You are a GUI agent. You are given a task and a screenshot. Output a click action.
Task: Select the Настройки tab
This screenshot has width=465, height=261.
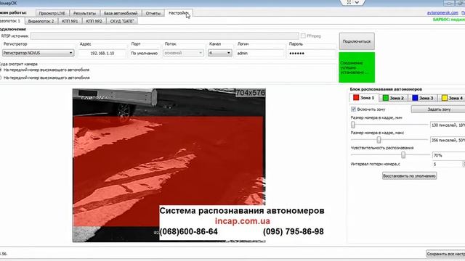(x=179, y=13)
